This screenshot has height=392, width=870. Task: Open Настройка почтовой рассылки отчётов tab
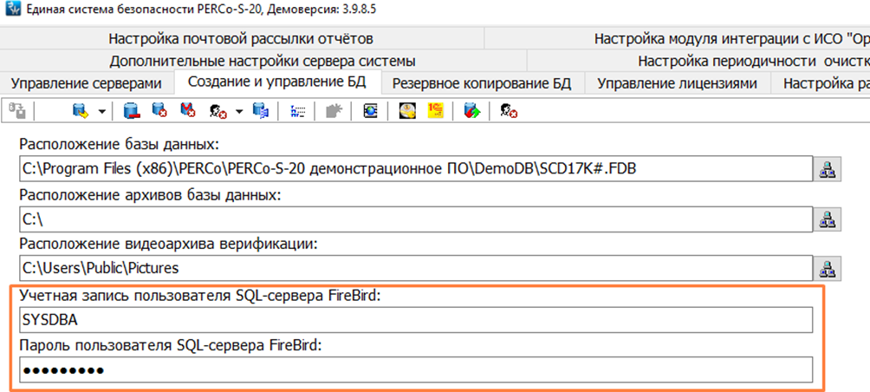pos(241,38)
